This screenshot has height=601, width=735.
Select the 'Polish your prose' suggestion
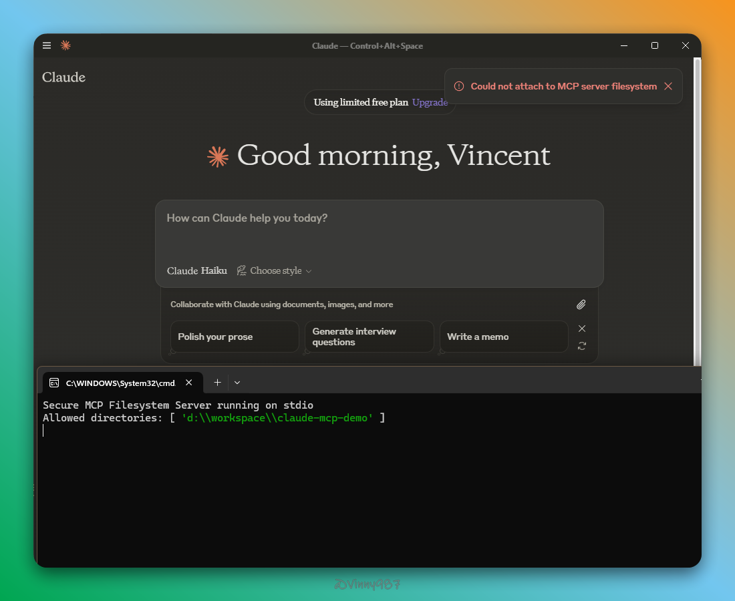(x=234, y=337)
